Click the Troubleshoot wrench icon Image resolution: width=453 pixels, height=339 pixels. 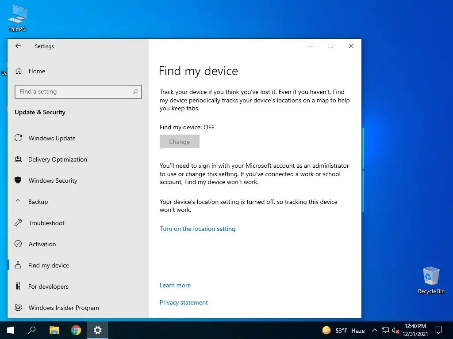[x=18, y=222]
